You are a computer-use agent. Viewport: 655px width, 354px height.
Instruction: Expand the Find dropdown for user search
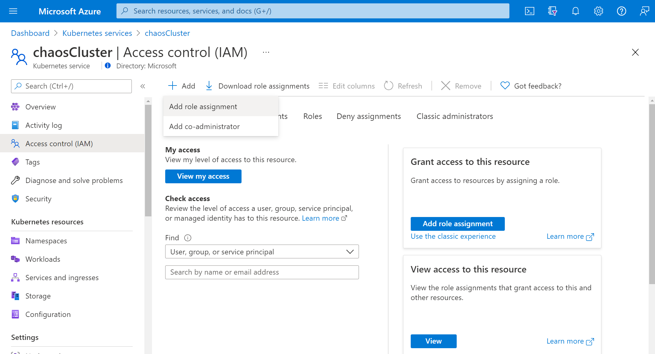tap(262, 251)
